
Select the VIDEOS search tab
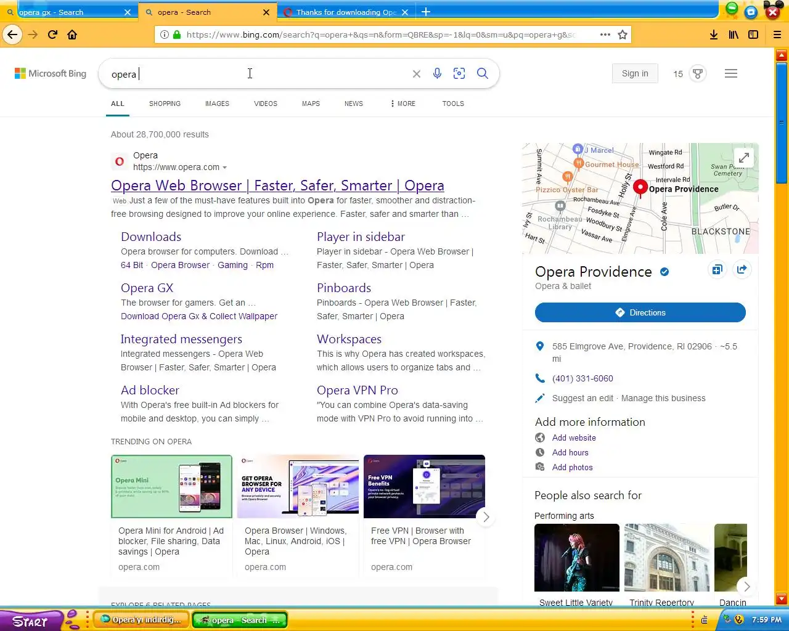[266, 104]
